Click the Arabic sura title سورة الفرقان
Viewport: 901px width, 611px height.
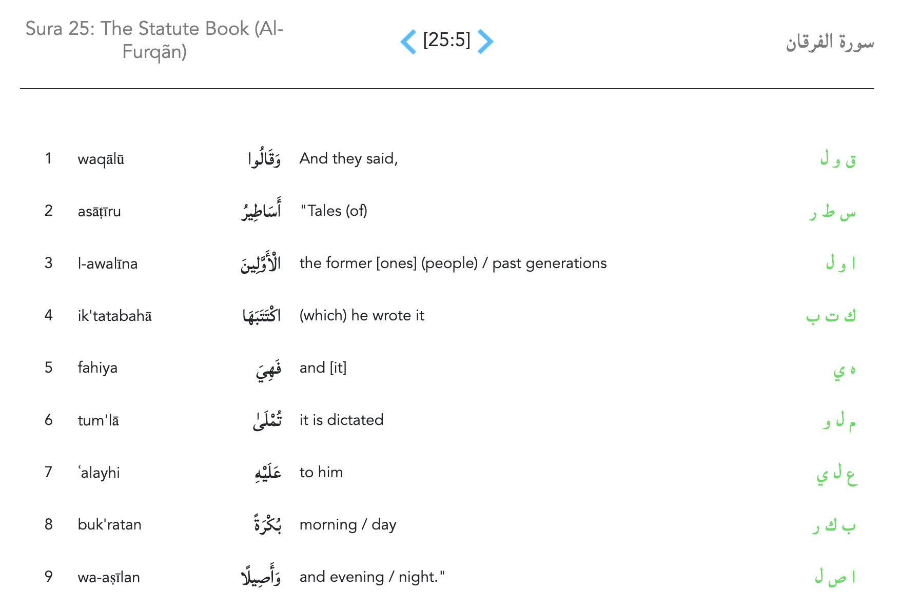point(829,42)
